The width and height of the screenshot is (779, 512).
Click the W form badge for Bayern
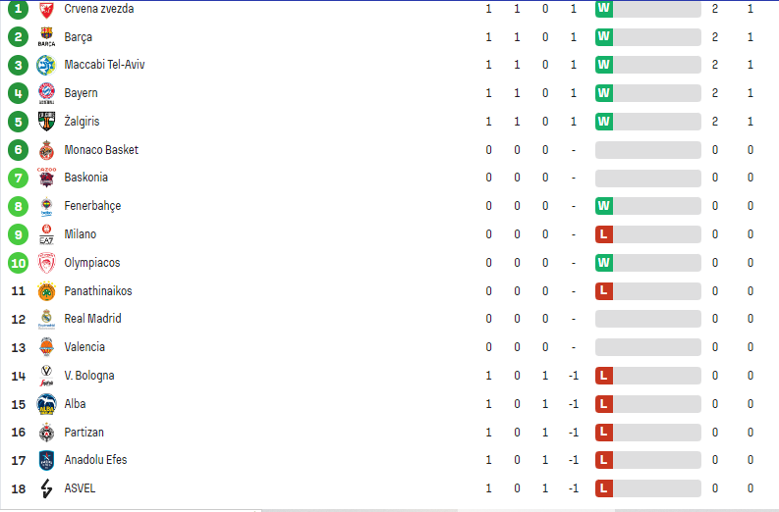pyautogui.click(x=603, y=93)
